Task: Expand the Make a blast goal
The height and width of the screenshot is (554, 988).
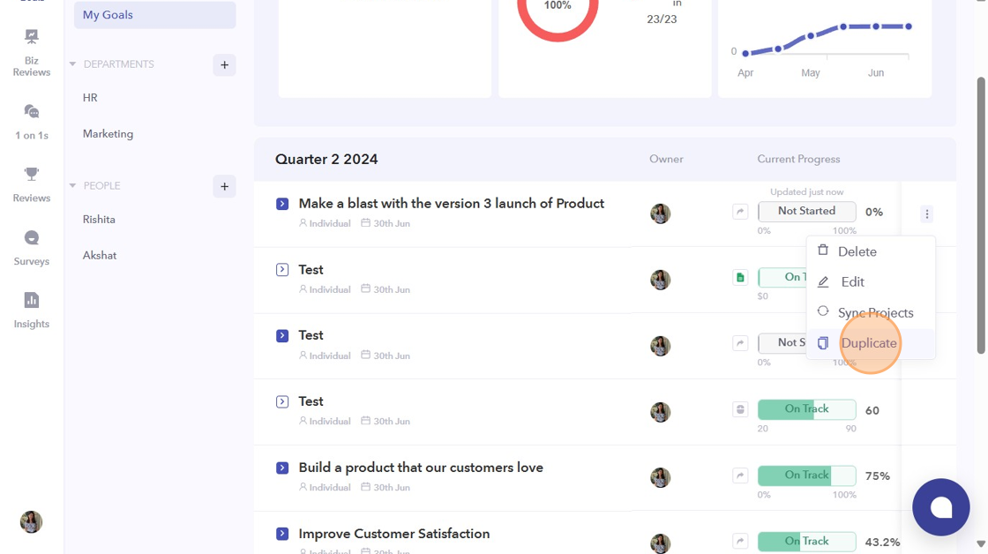Action: coord(282,204)
